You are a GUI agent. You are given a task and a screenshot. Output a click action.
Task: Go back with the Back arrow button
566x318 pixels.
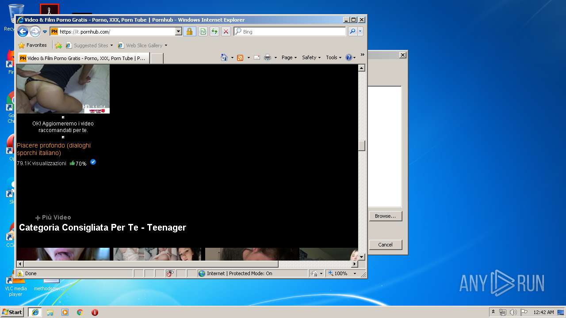point(23,31)
